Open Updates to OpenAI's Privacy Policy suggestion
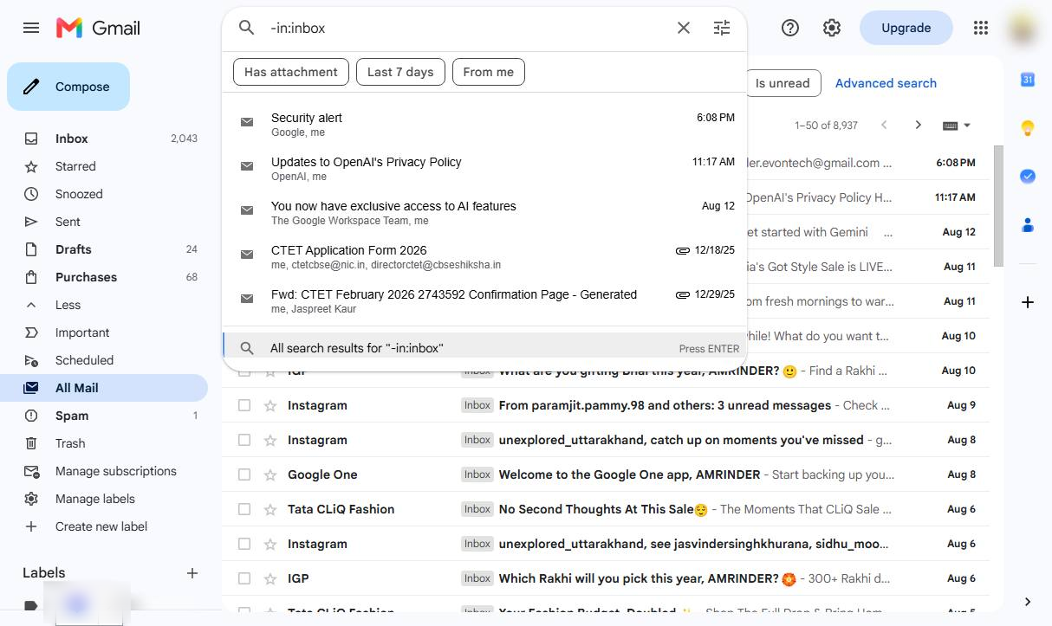The width and height of the screenshot is (1052, 626). tap(484, 168)
